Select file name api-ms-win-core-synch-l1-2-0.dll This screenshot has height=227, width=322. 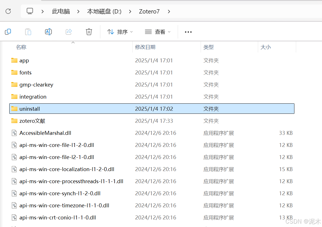[60, 193]
